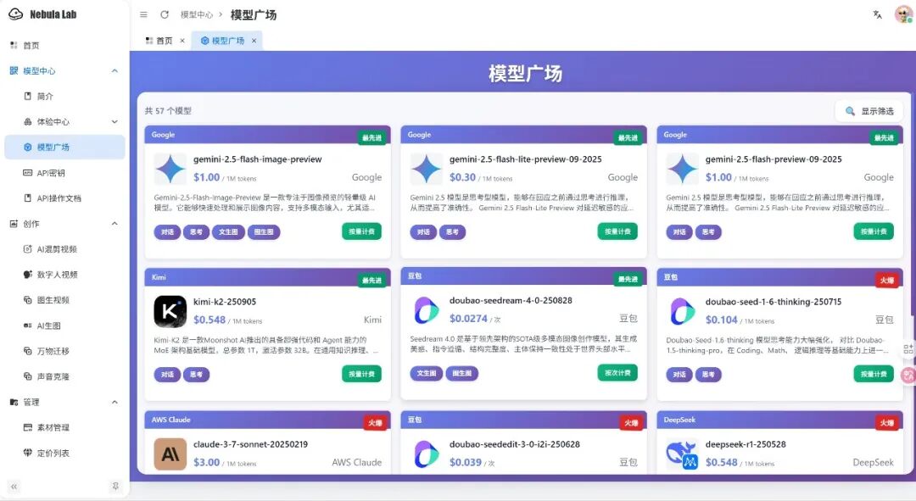The height and width of the screenshot is (501, 916).
Task: Collapse the 创作 sidebar group
Action: click(114, 224)
